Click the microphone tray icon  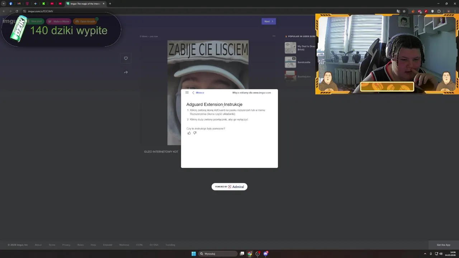click(x=431, y=254)
